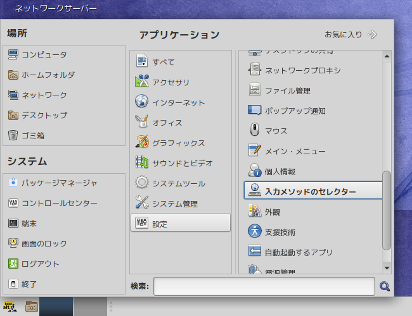Open メイン・メニュー editor

coord(313,151)
